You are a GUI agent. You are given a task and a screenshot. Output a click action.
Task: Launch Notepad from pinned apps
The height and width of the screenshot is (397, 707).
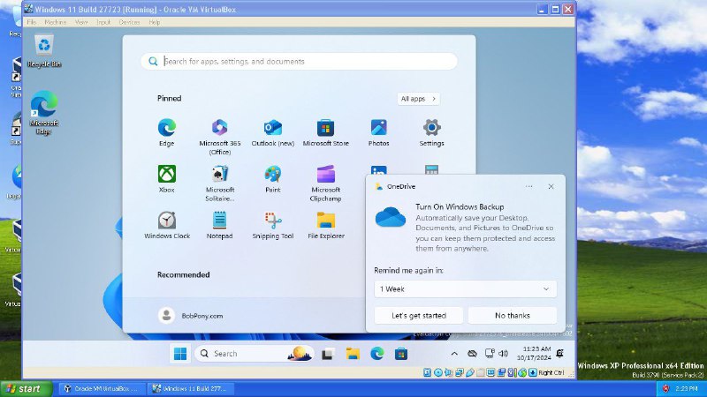point(219,225)
